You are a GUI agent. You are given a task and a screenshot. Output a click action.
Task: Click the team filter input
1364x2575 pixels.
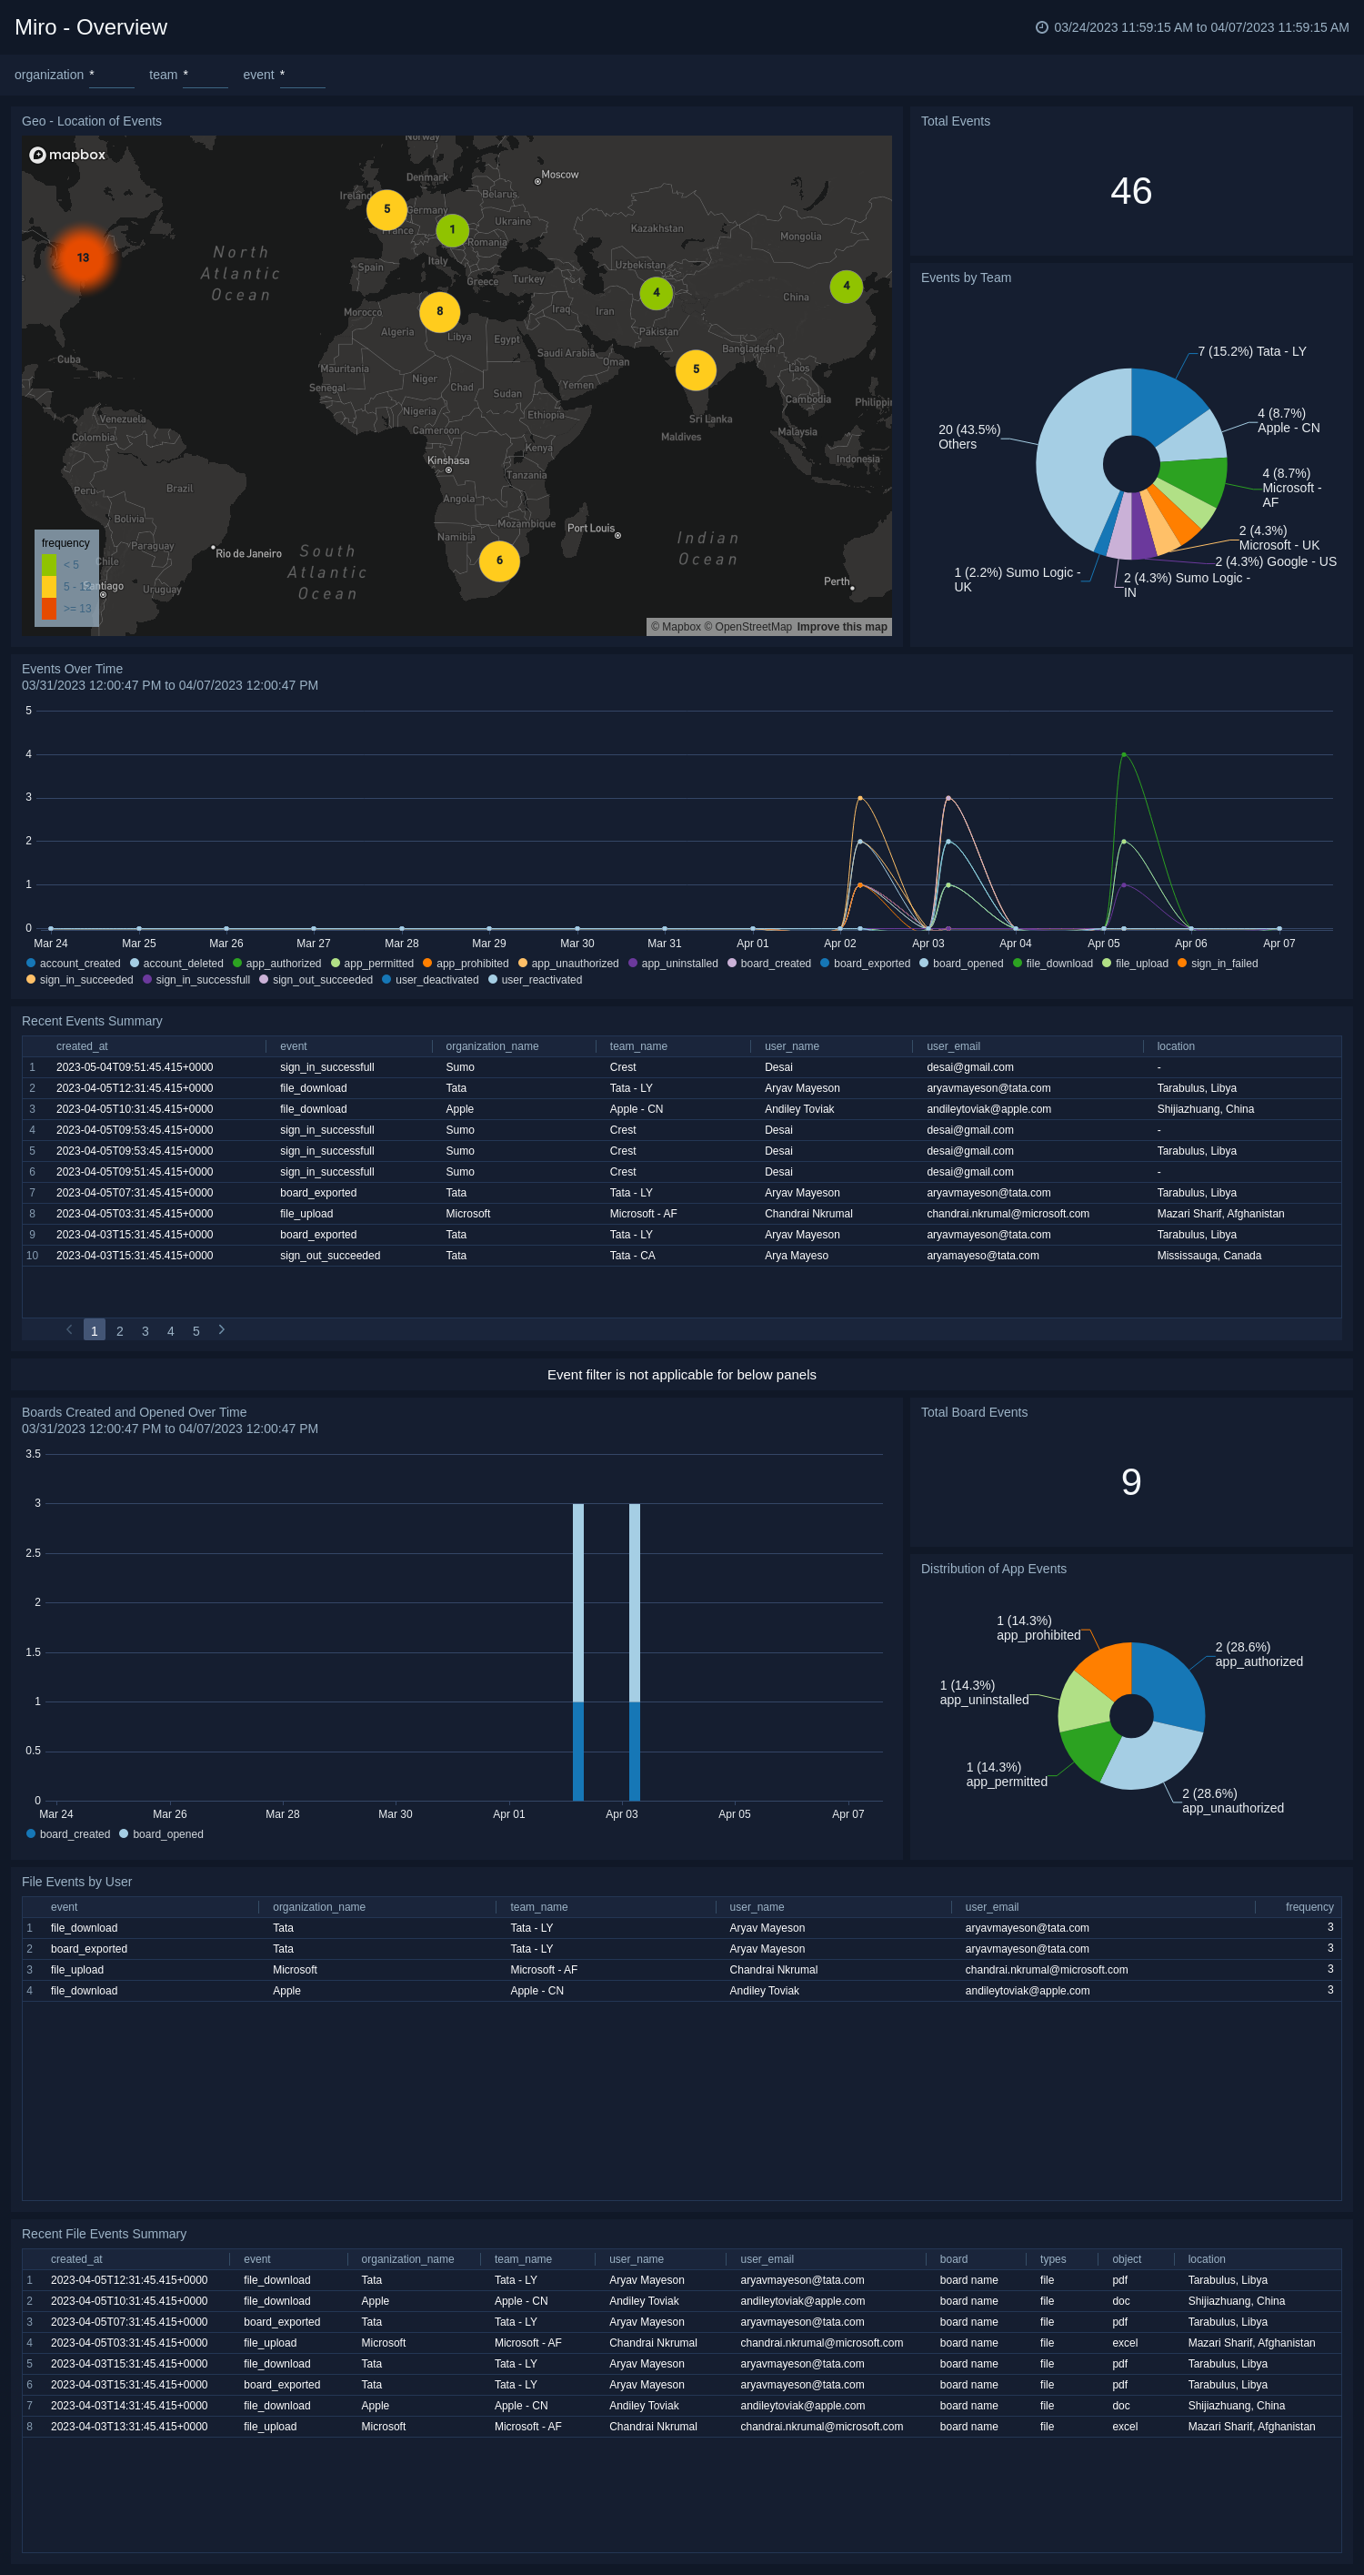click(205, 76)
